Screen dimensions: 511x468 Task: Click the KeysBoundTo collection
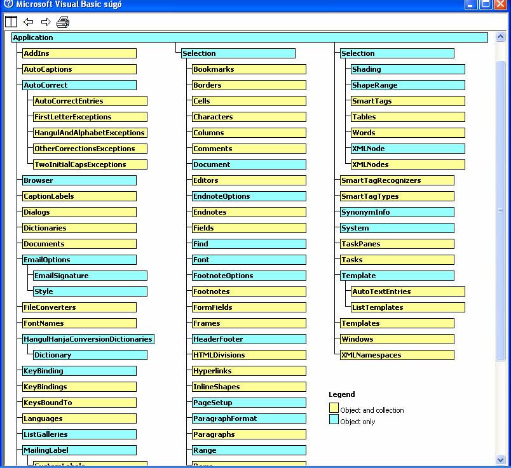click(x=79, y=403)
